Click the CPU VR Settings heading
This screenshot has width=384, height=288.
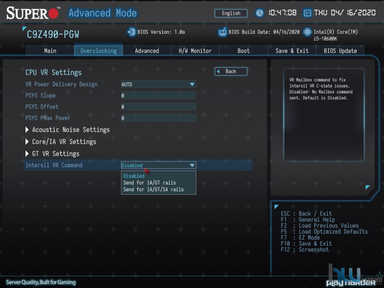[53, 73]
